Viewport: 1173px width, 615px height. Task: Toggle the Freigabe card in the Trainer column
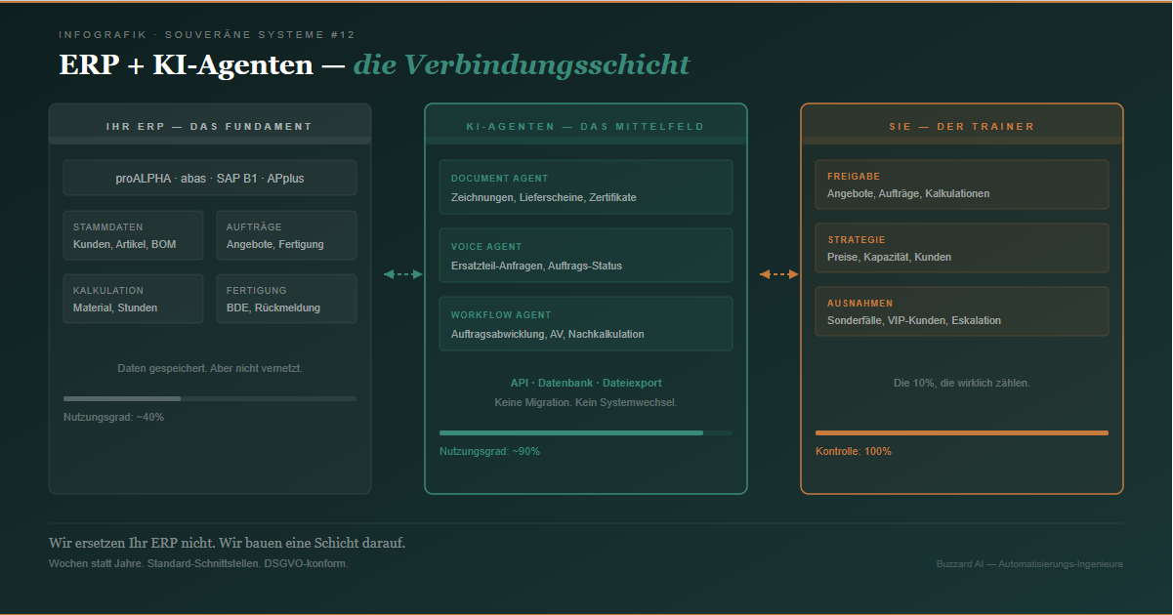coord(961,184)
